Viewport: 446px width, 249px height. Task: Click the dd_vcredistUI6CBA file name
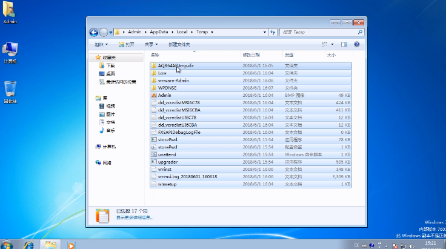click(178, 125)
